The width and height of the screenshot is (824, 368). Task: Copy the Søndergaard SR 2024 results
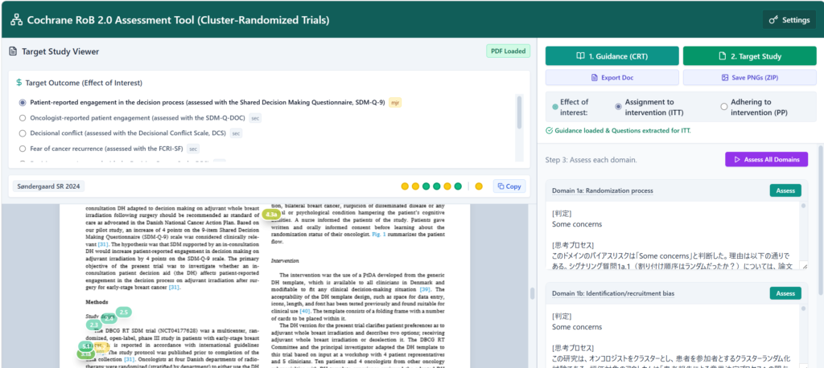pos(508,186)
